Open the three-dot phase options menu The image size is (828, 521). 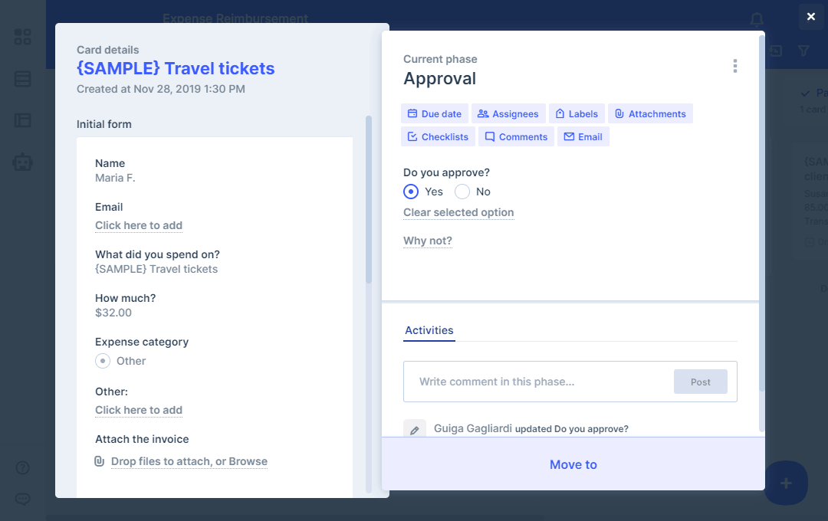[734, 66]
